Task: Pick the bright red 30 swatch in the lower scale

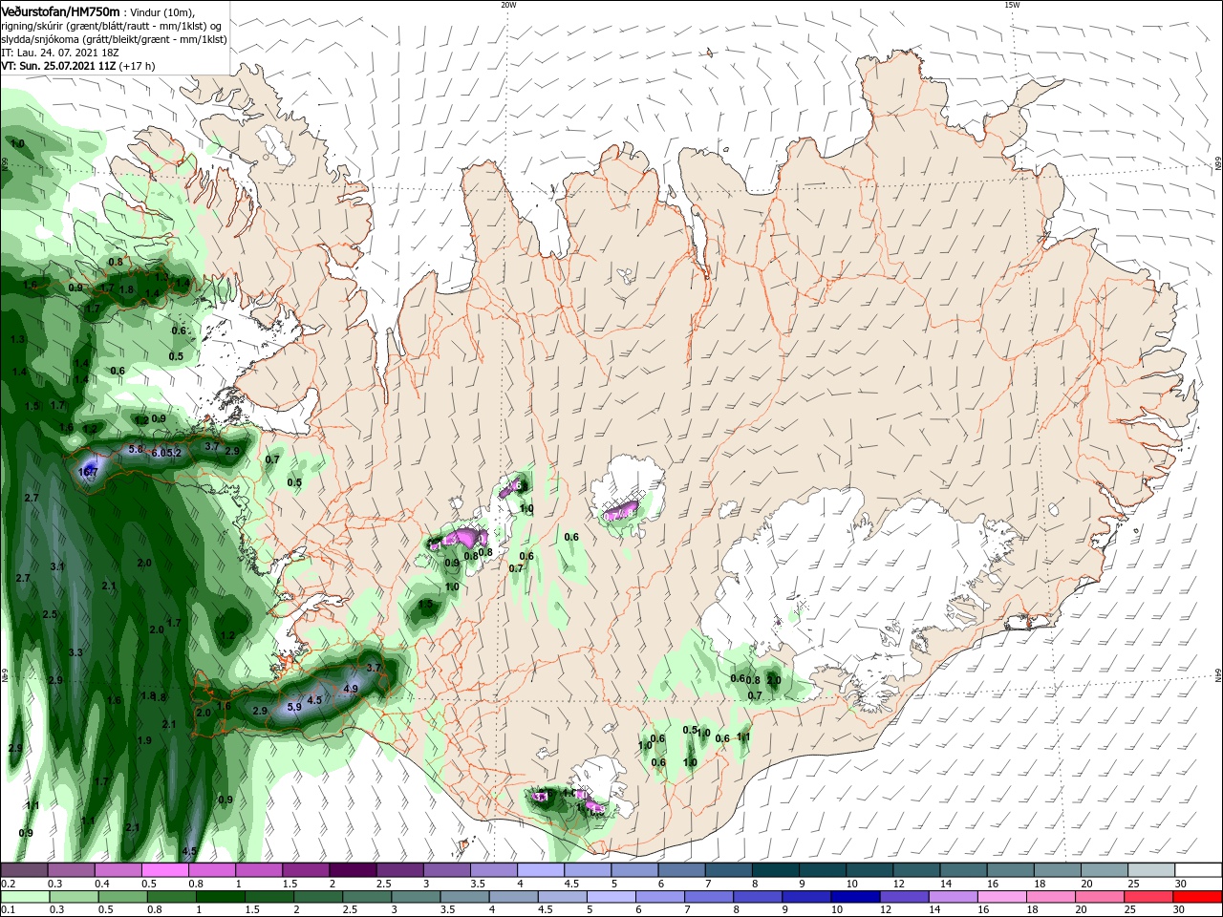Action: point(1197,897)
